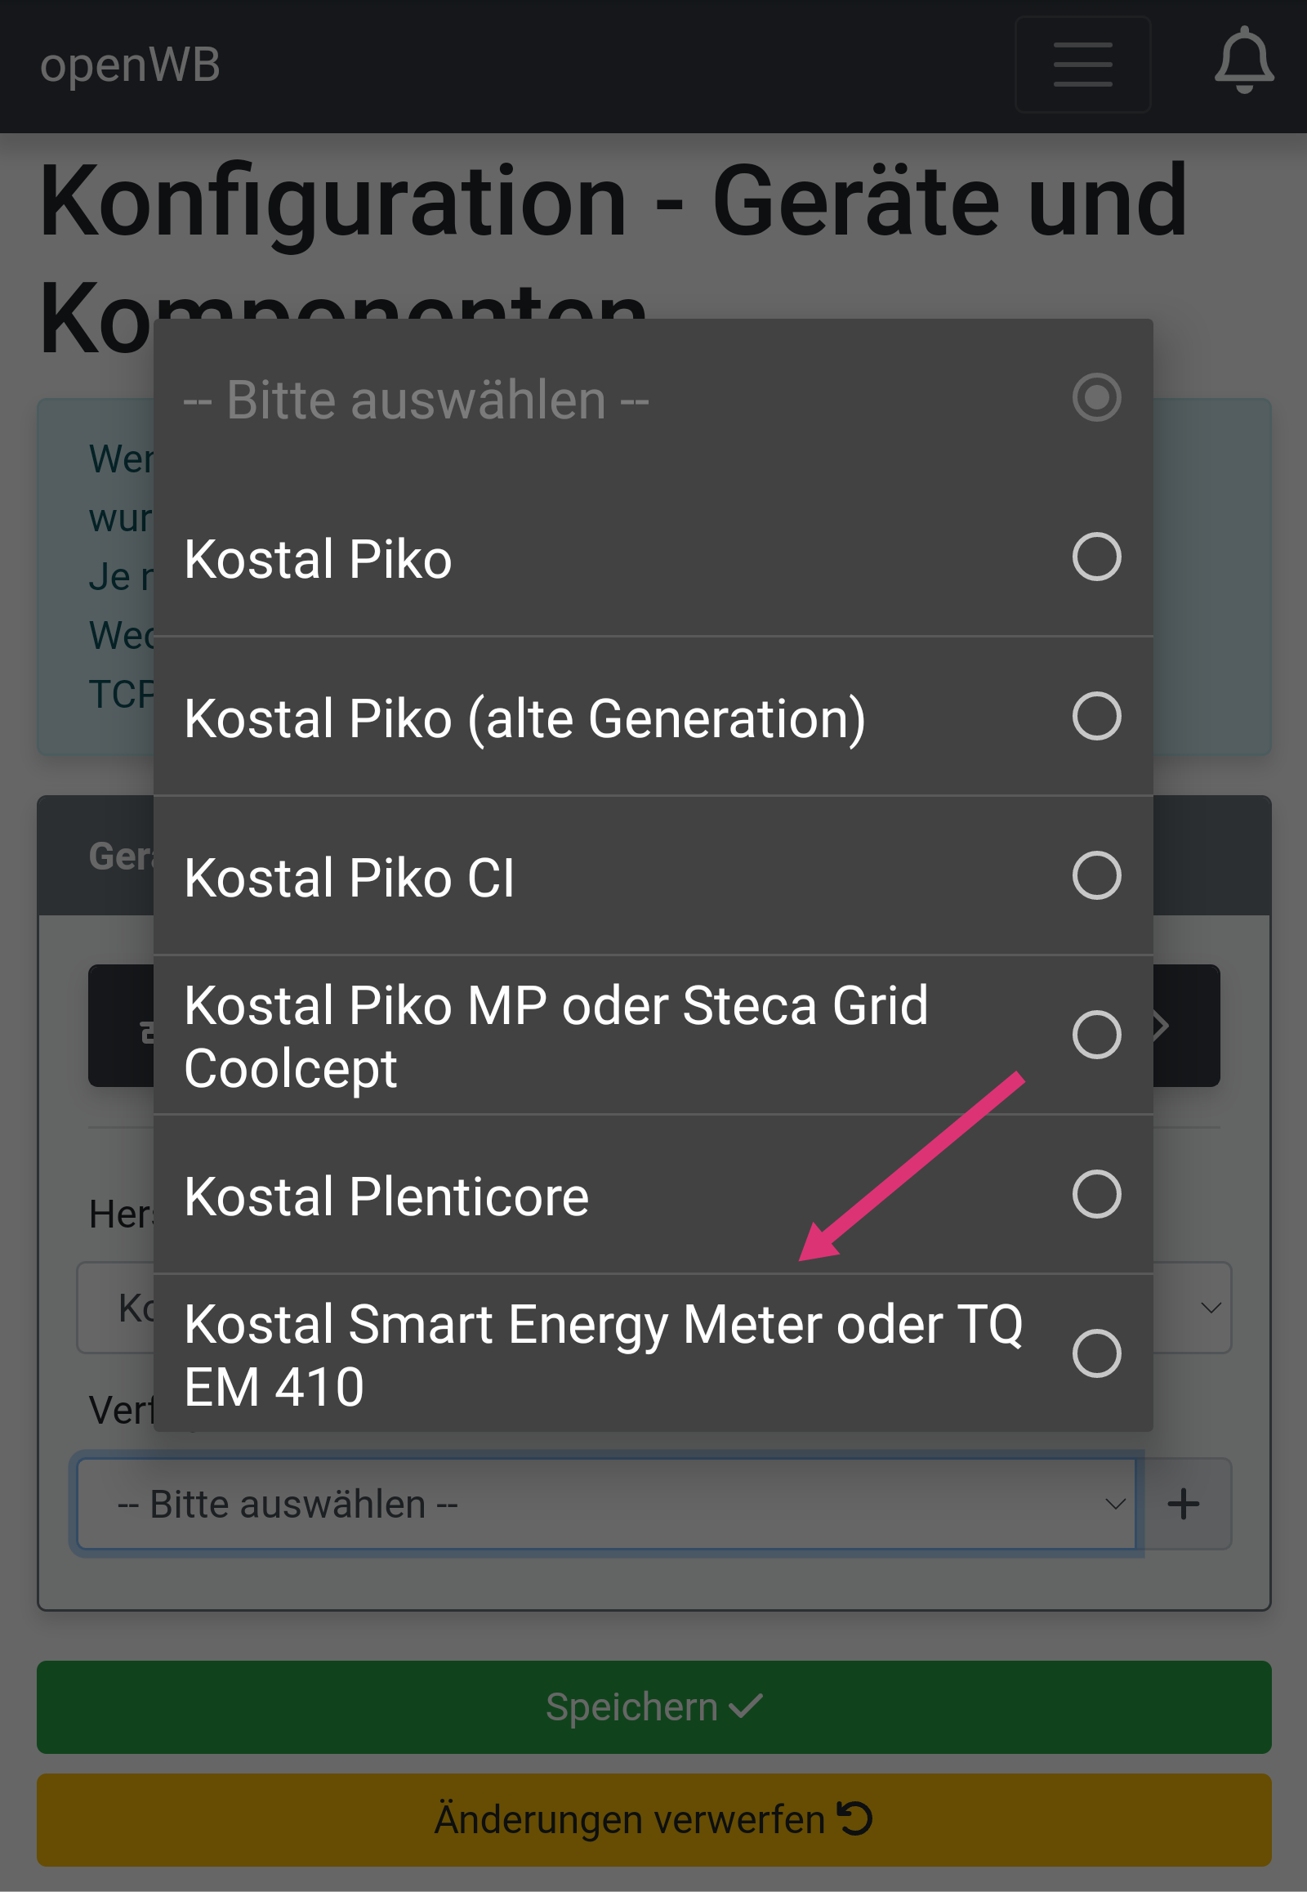1307x1892 pixels.
Task: Click the openWB brand link
Action: click(x=130, y=65)
